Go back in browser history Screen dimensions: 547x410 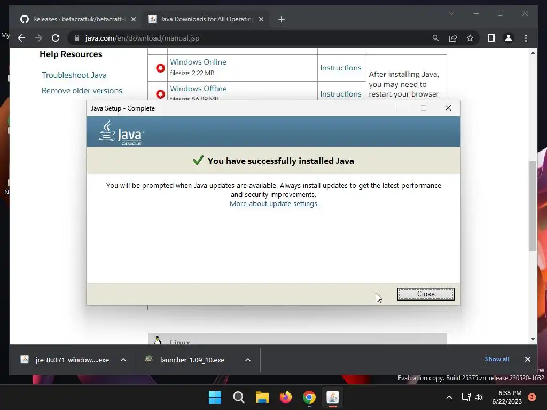tap(21, 38)
